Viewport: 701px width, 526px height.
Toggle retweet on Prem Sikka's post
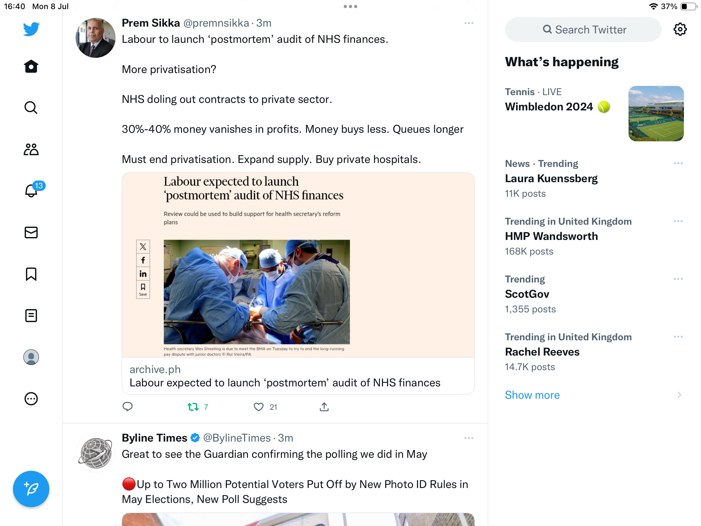point(193,407)
